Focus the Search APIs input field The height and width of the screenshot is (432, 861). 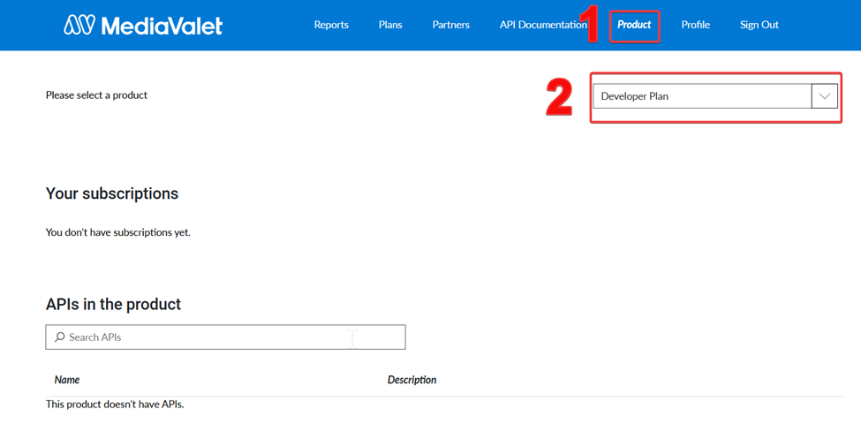(226, 337)
